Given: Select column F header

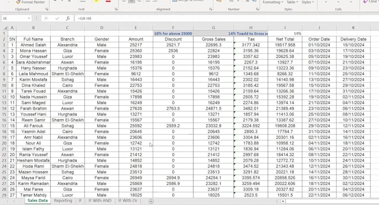Looking at the screenshot, I should [x=173, y=28].
